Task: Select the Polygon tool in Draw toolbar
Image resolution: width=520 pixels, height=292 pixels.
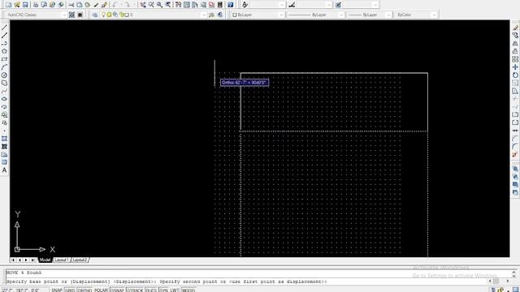Action: (x=4, y=51)
